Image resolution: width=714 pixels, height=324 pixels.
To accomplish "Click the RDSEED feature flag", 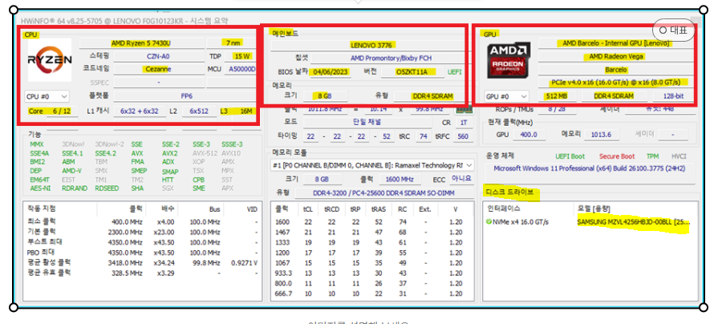I will pos(106,188).
